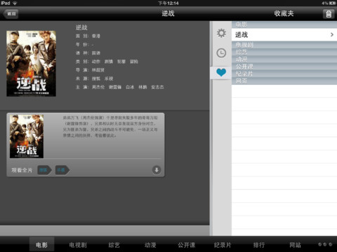Select the blue heart favorites icon
The image size is (337, 252).
221,73
